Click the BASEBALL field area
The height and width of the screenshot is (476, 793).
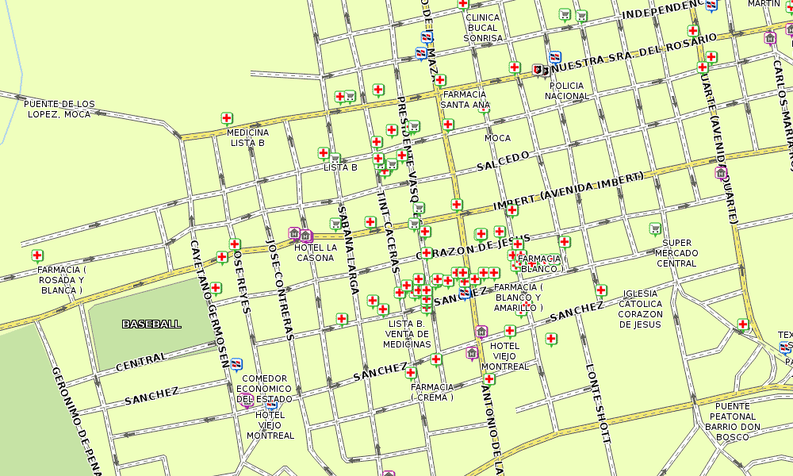coord(151,323)
